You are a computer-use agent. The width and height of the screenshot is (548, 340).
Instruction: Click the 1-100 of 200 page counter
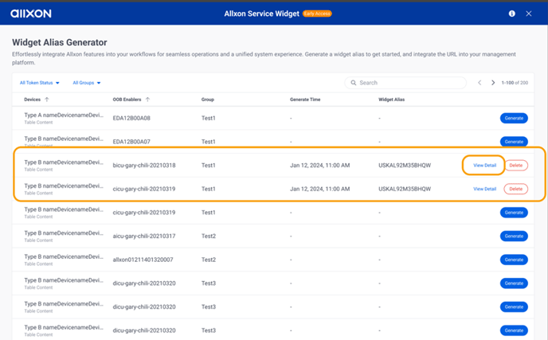(515, 83)
